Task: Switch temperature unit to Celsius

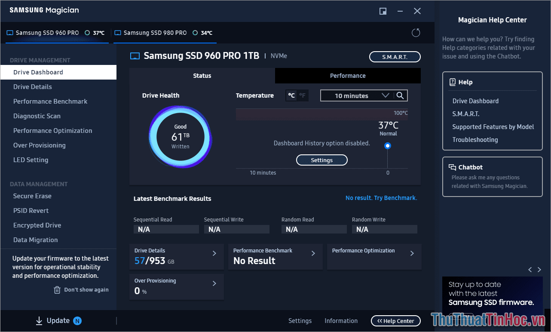Action: coord(291,95)
